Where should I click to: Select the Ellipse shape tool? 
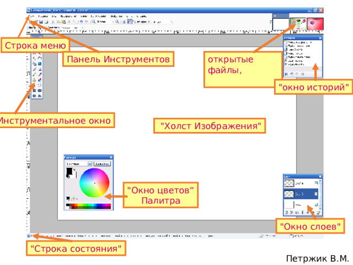(x=34, y=96)
